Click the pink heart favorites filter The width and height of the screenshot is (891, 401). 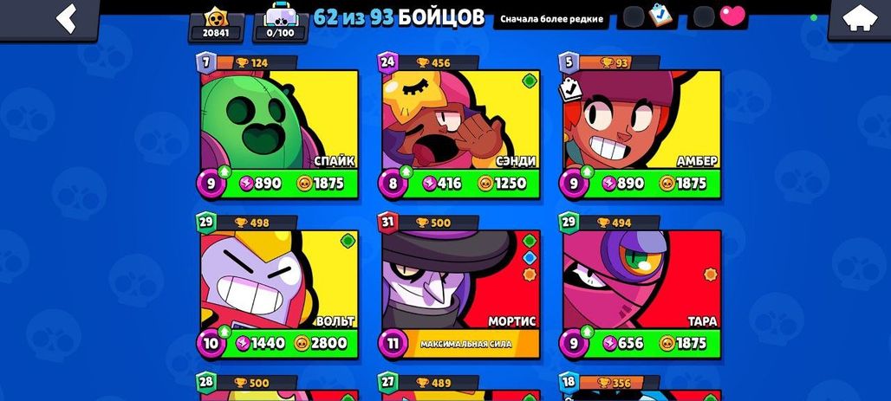click(x=732, y=16)
